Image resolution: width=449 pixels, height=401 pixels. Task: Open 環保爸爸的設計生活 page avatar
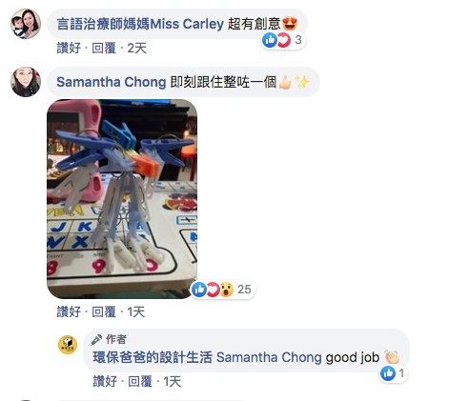(x=68, y=345)
